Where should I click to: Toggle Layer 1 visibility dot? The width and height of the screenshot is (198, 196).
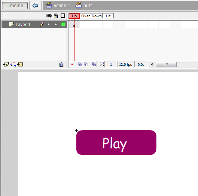49,24
